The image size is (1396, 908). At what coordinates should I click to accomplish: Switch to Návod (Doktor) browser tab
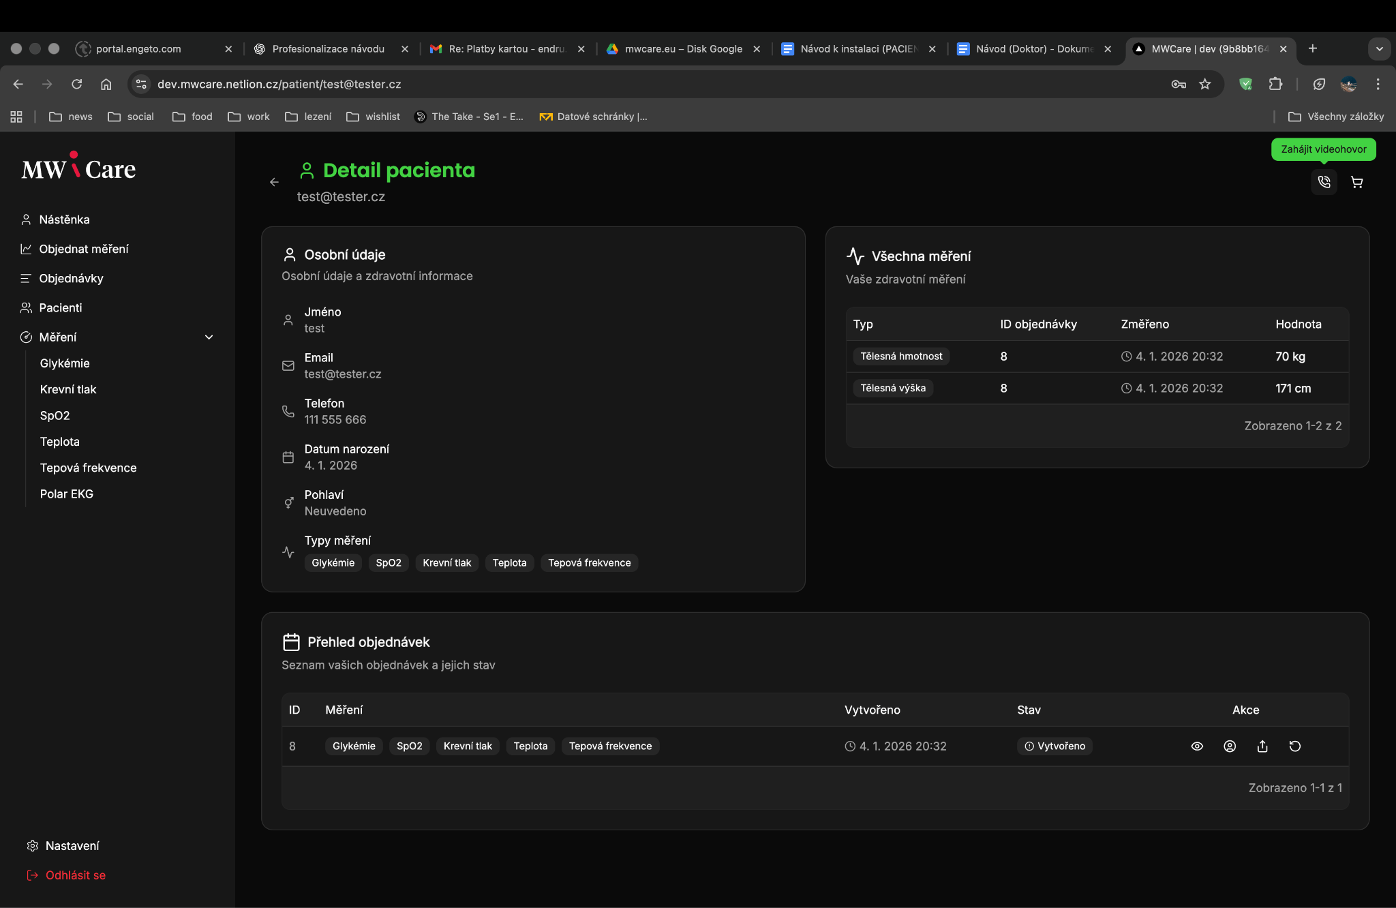click(x=1034, y=48)
